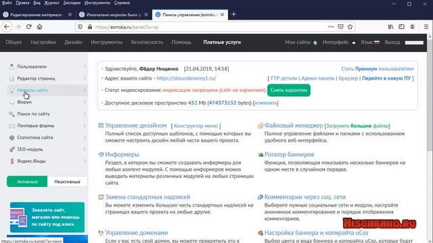Image resolution: width=433 pixels, height=243 pixels.
Task: Expand the Яндекс.Фиды chevron
Action: [x=84, y=161]
